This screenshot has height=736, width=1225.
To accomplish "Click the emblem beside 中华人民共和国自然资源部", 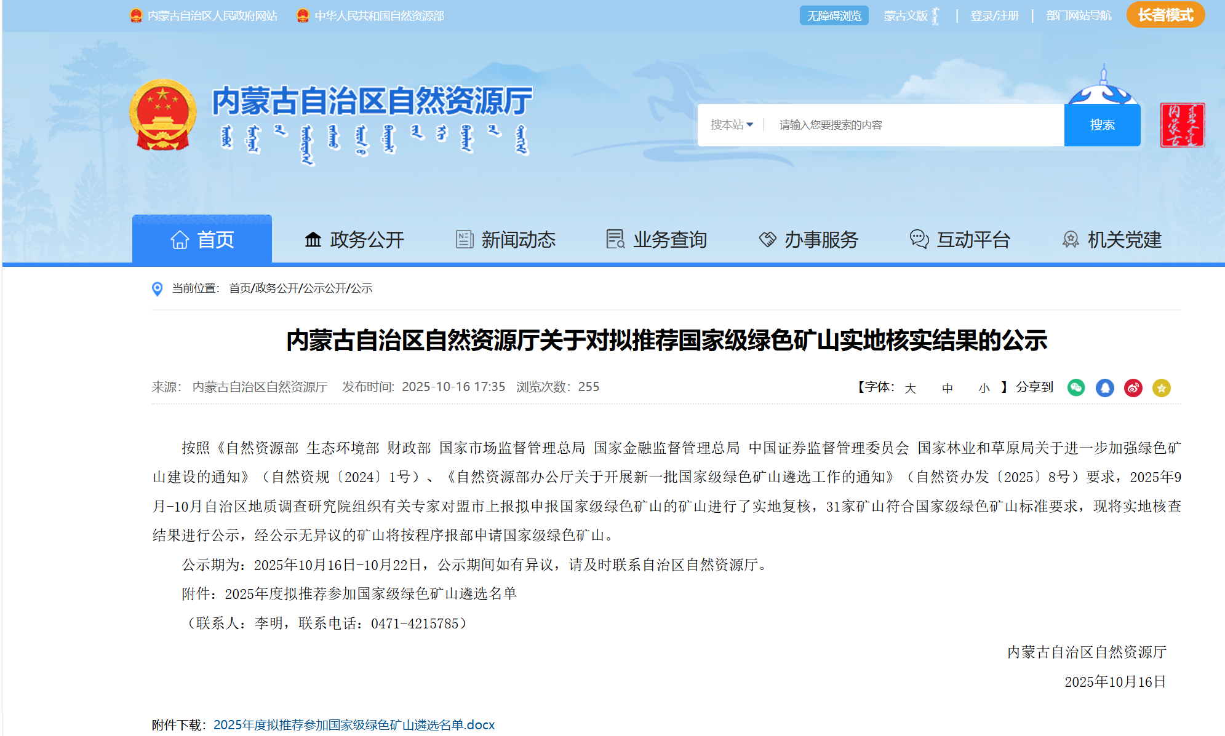I will tap(302, 15).
